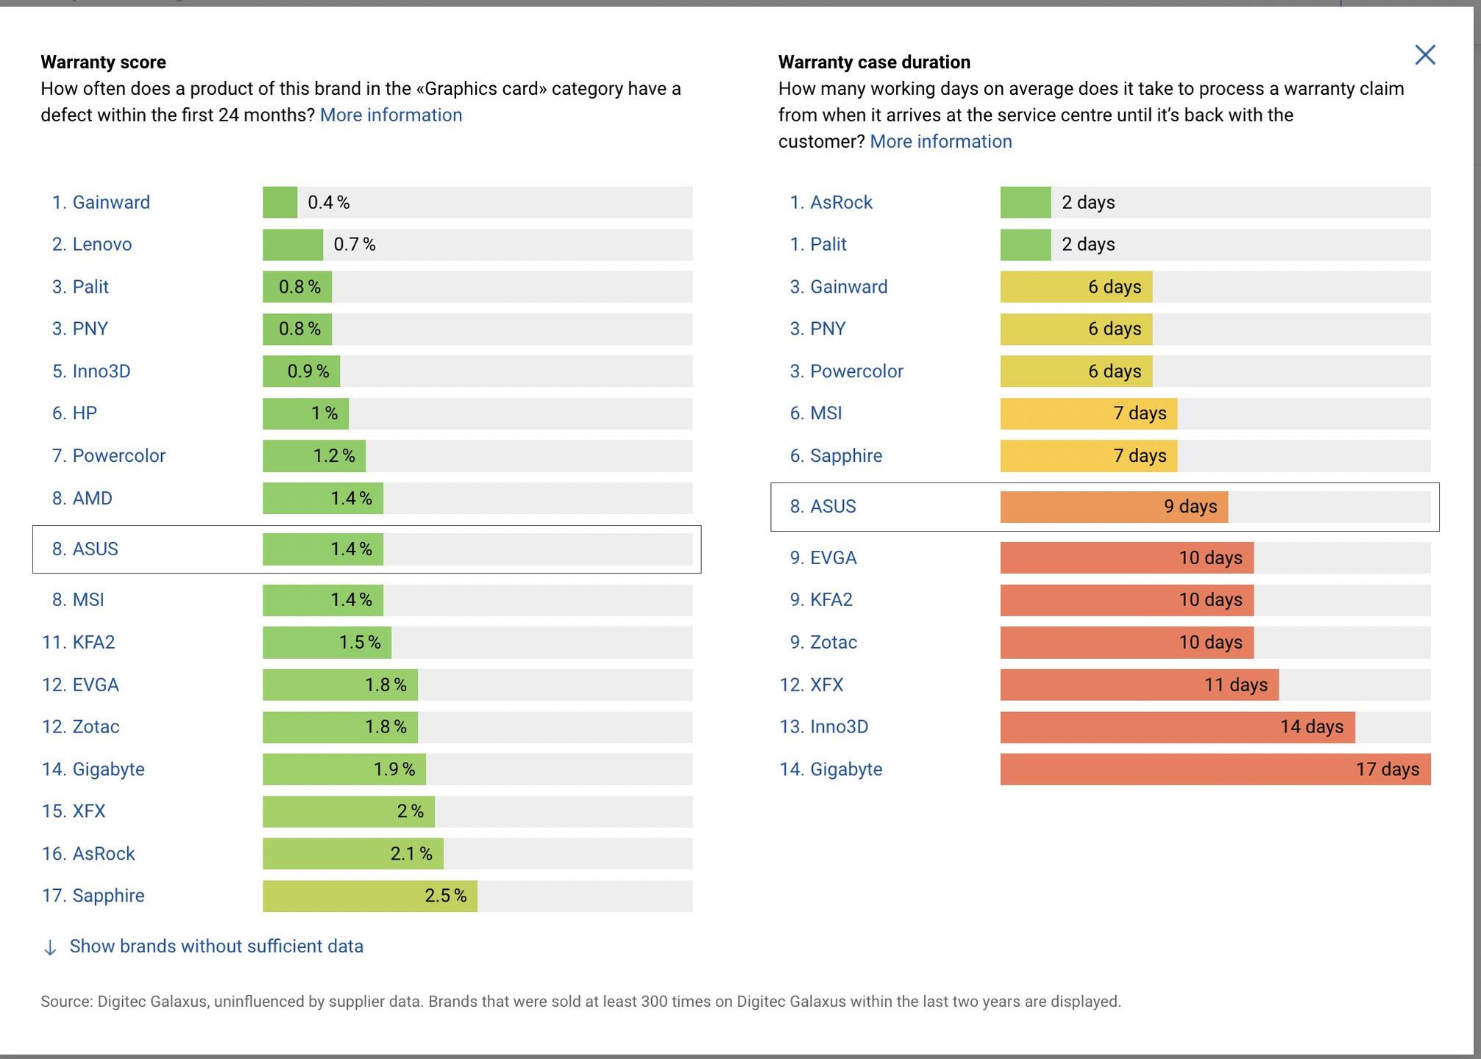
Task: Open More information under Warranty case duration
Action: 940,142
